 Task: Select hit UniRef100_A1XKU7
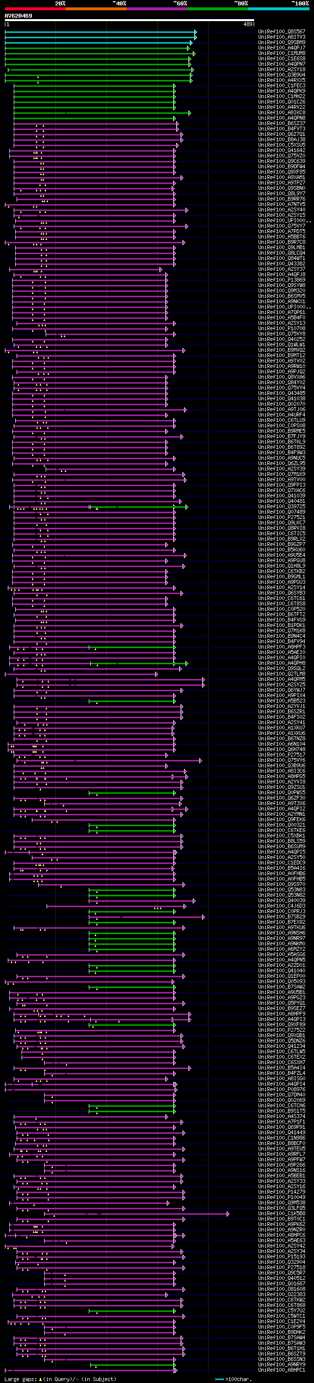pos(282,728)
